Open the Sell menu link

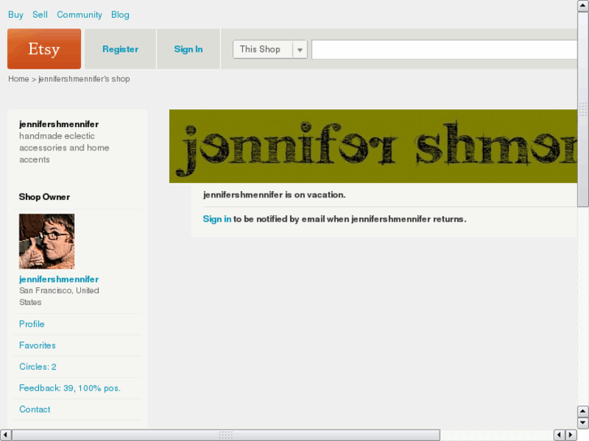point(40,15)
